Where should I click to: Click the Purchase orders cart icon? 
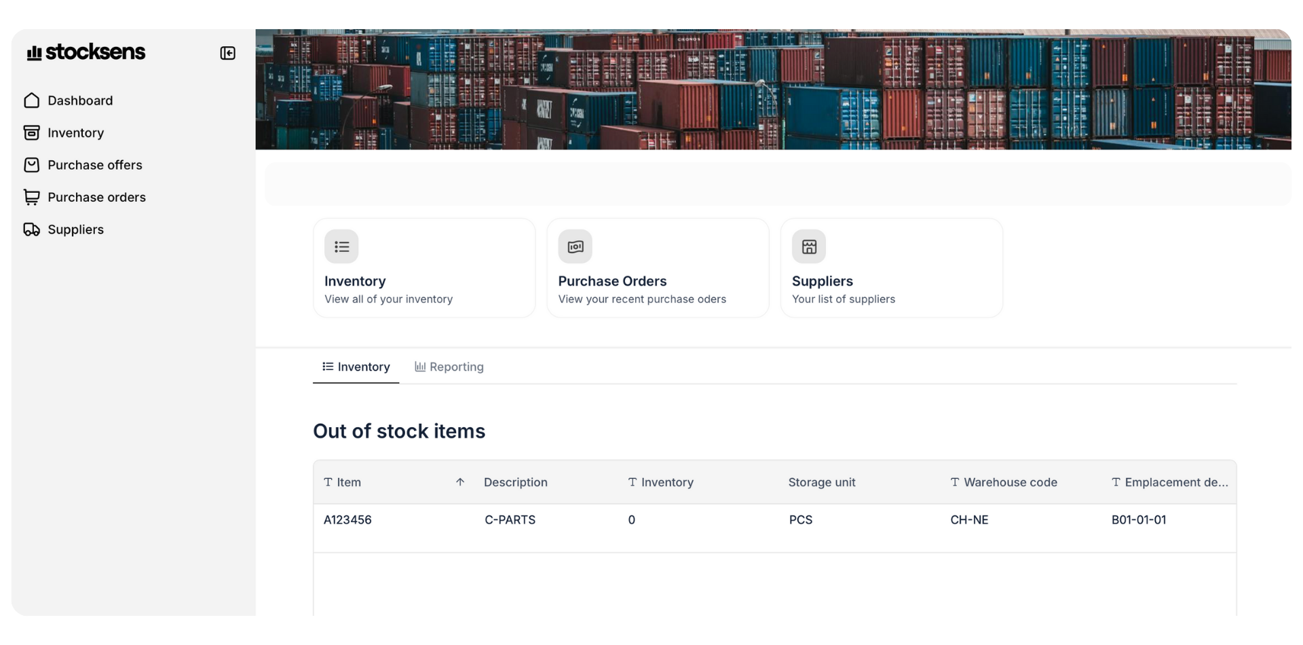point(32,198)
